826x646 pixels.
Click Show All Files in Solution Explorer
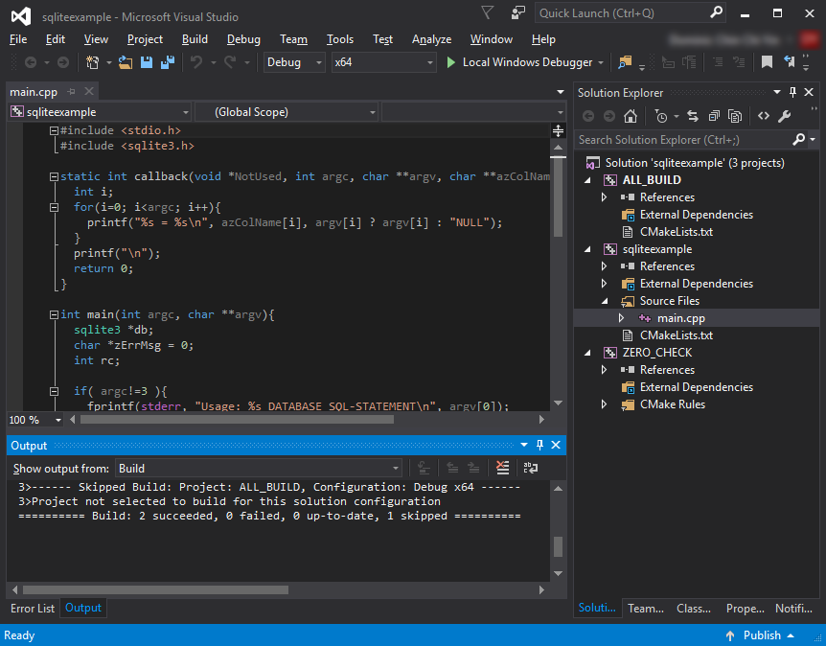point(735,116)
